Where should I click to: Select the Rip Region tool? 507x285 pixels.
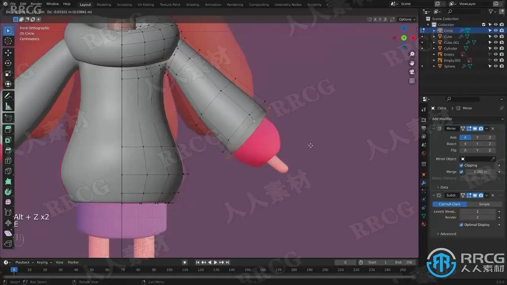[8, 243]
